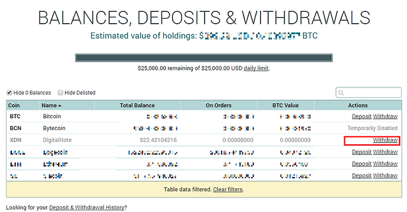
Task: Click Withdraw in the row below DigitalNote
Action: pyautogui.click(x=385, y=152)
